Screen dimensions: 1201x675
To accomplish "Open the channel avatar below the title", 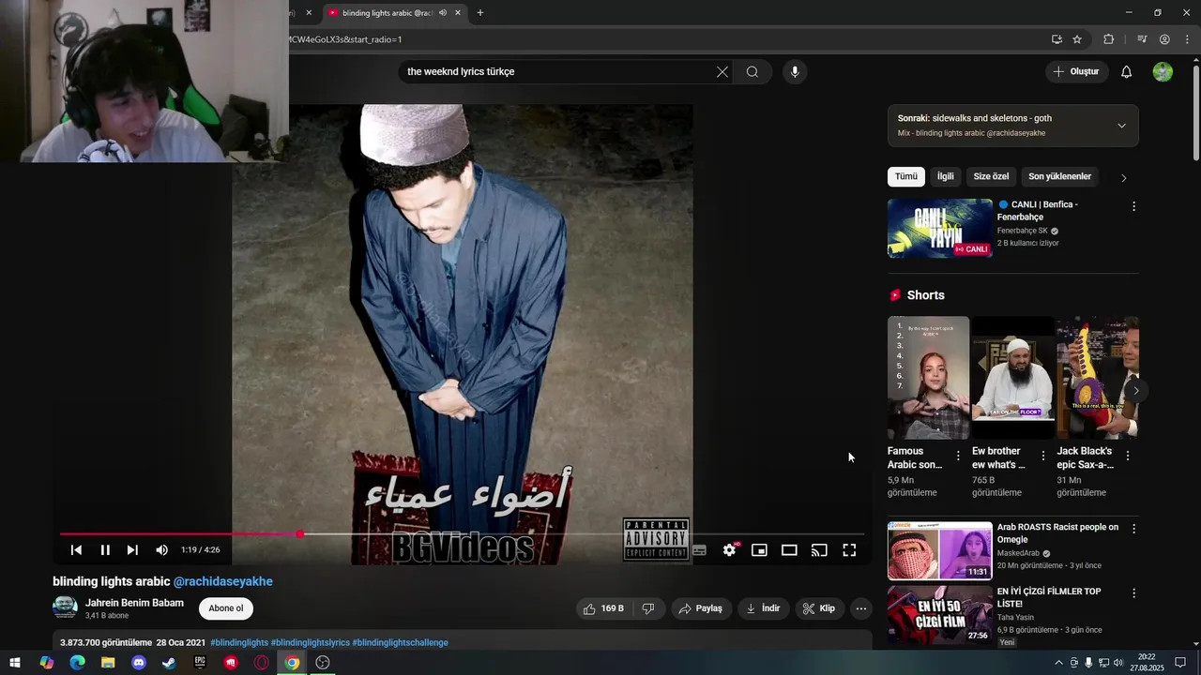I will click(x=65, y=607).
